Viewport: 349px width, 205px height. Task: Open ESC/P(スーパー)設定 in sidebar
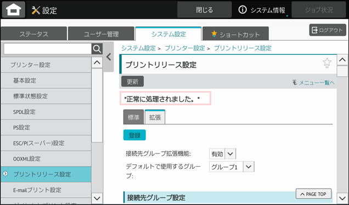point(46,143)
